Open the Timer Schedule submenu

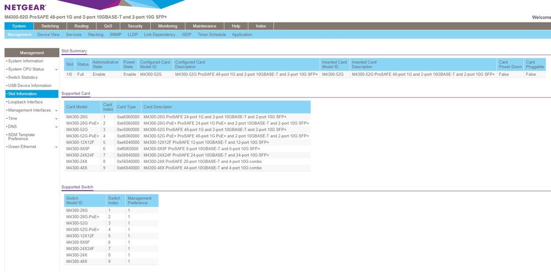click(212, 35)
